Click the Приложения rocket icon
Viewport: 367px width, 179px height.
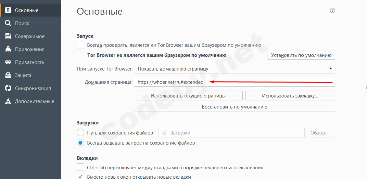(8, 49)
